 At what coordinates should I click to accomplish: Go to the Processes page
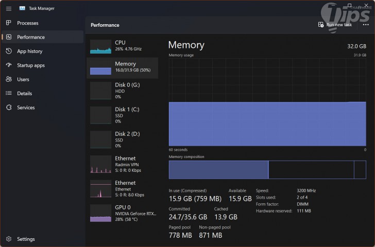click(43, 23)
